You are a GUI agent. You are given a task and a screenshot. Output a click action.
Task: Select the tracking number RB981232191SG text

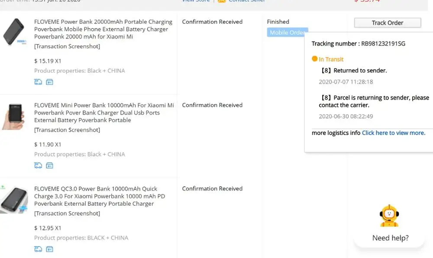click(383, 44)
